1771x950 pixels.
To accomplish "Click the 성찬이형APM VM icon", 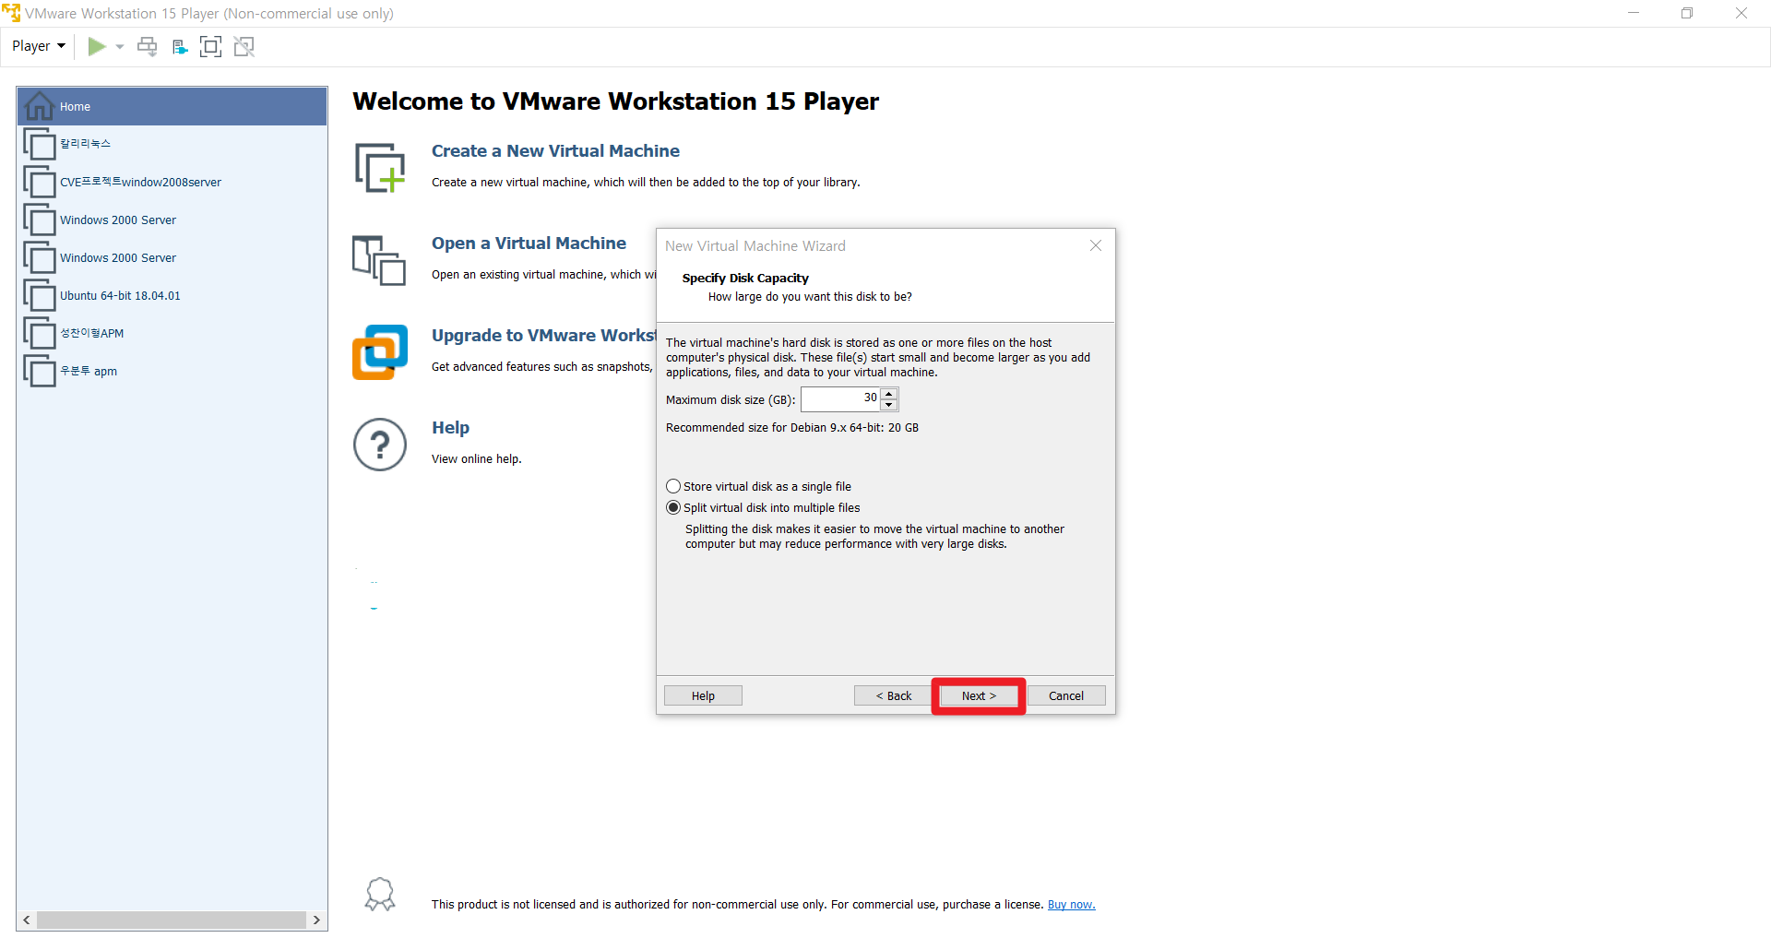I will (x=40, y=334).
